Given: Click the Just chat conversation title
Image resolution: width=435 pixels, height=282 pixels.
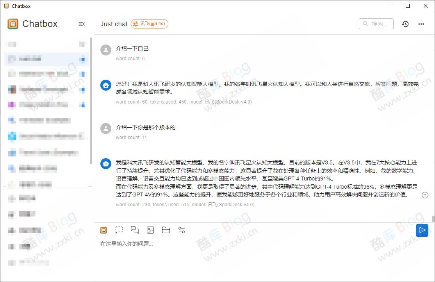Looking at the screenshot, I should pos(114,24).
